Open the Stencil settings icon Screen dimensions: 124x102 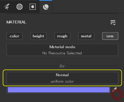click(x=33, y=7)
